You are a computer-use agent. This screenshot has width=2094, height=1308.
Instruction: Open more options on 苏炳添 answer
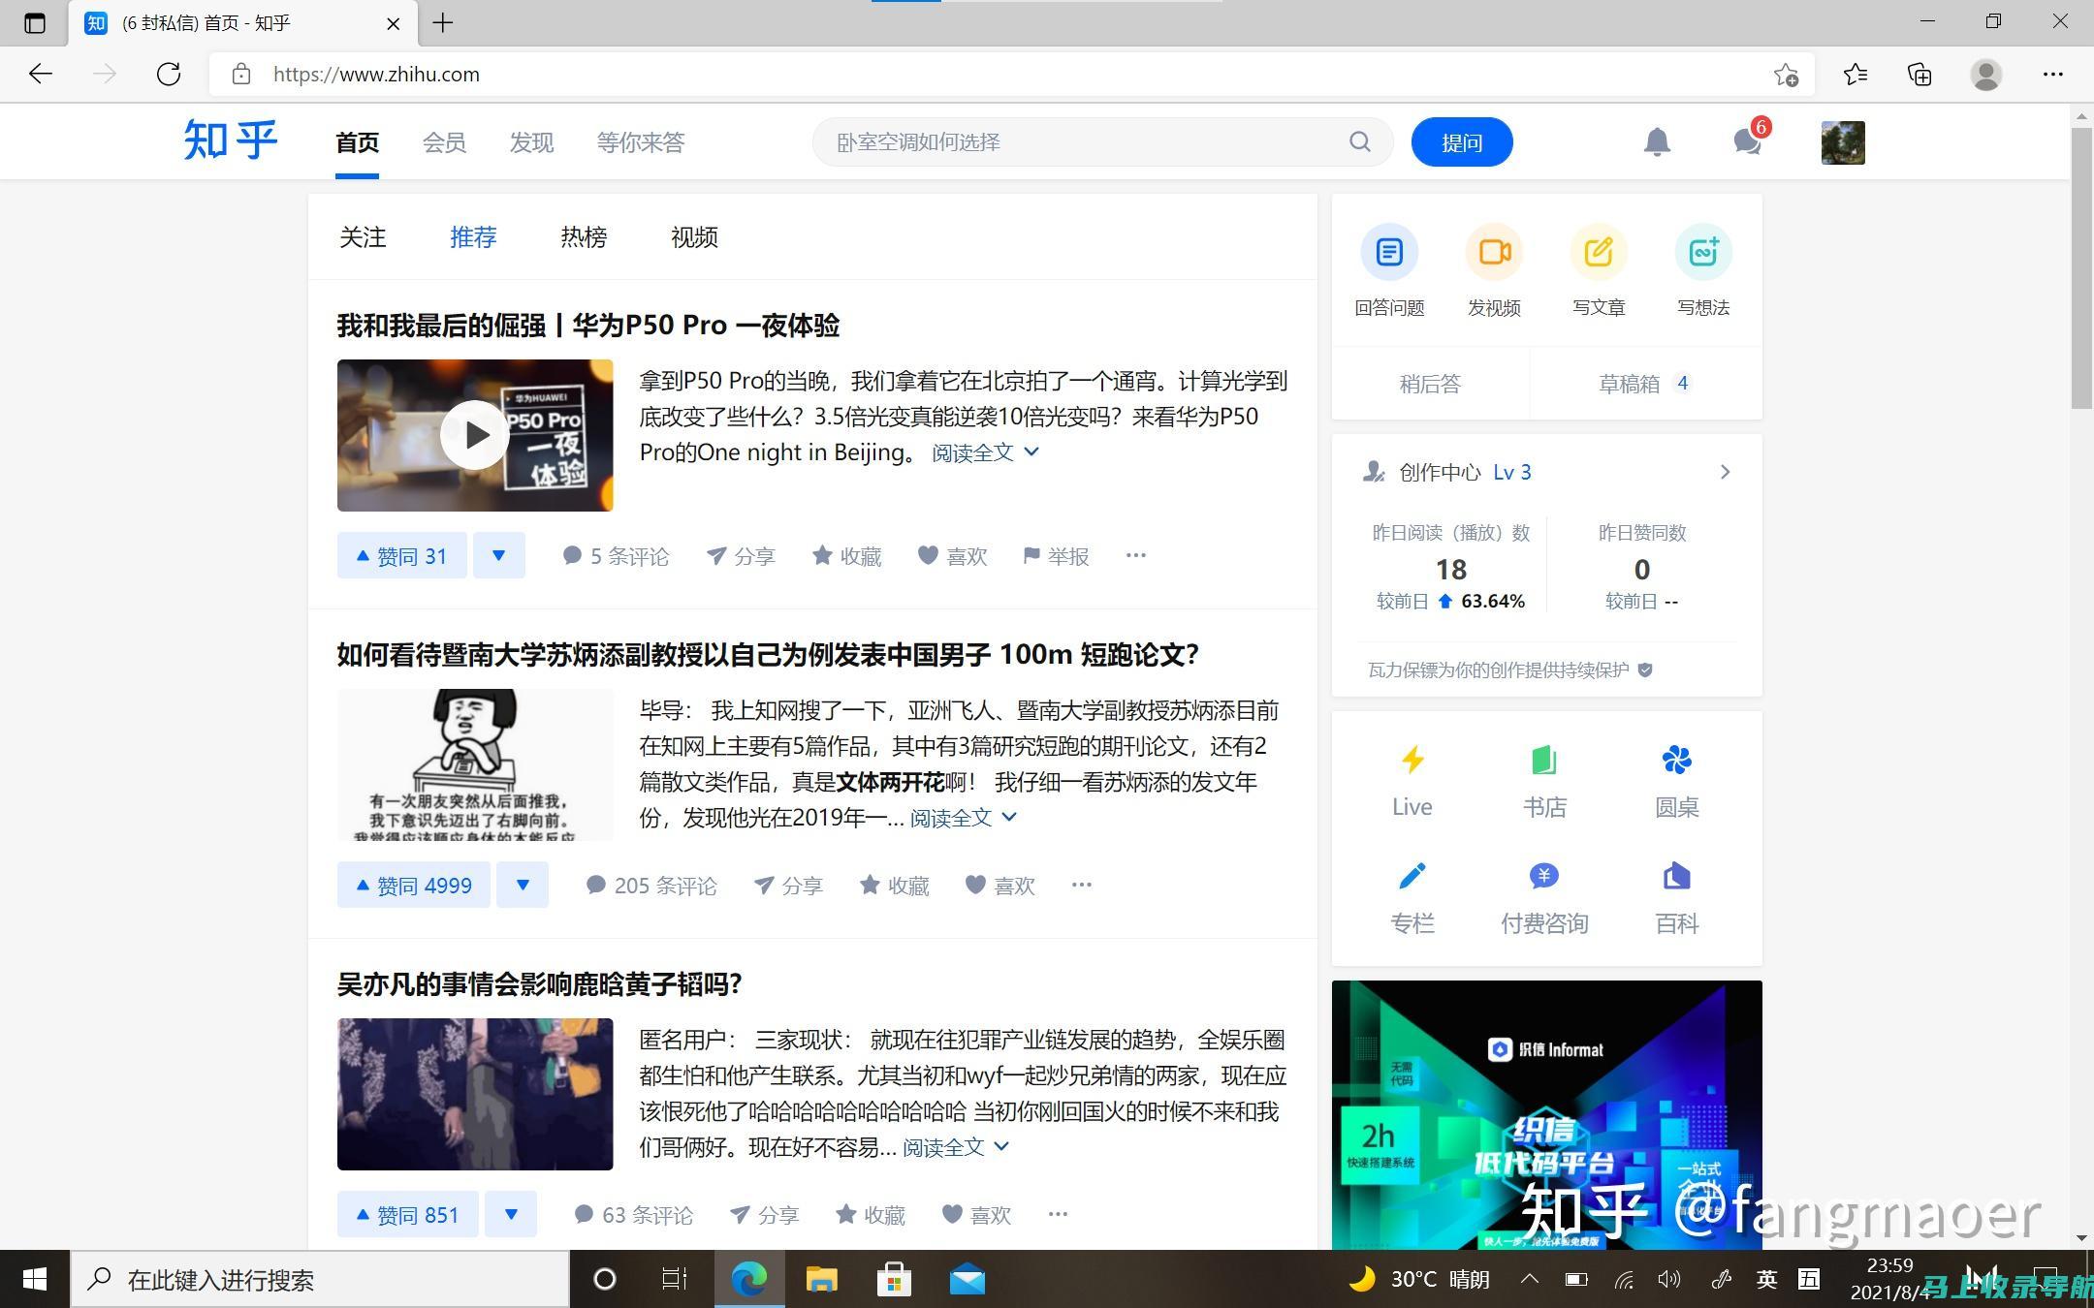[1082, 885]
